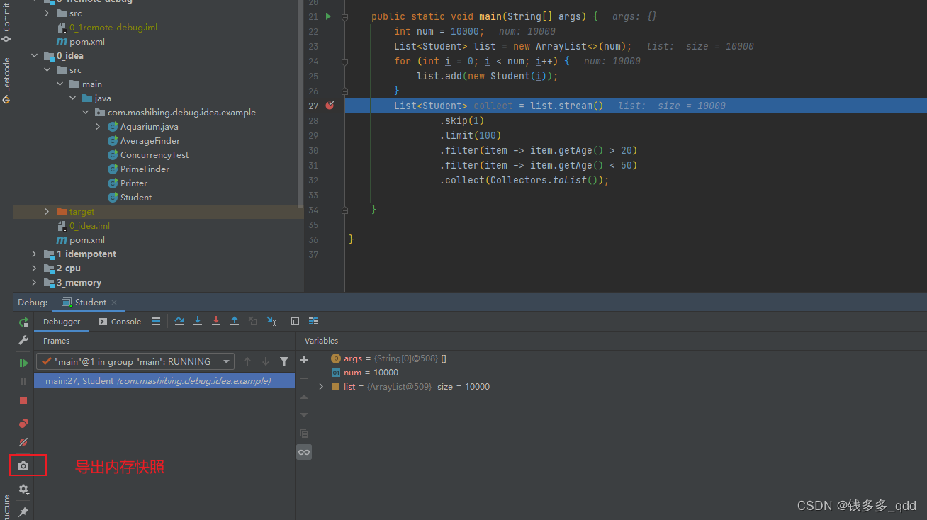Toggle the breakpoint on line 27
927x520 pixels.
click(x=330, y=106)
